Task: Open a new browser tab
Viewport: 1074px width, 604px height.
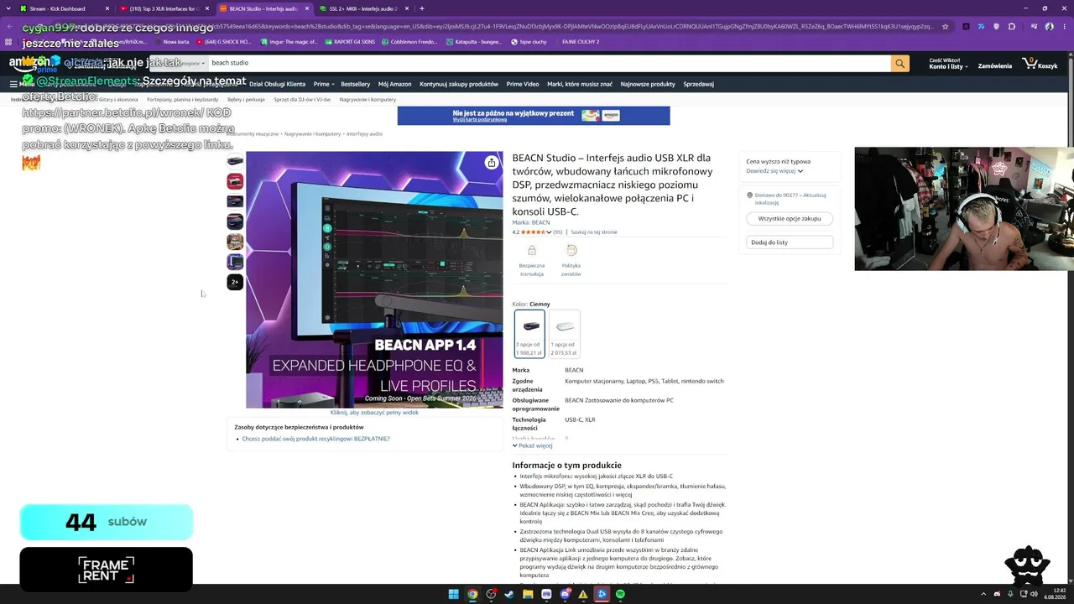Action: 421,8
